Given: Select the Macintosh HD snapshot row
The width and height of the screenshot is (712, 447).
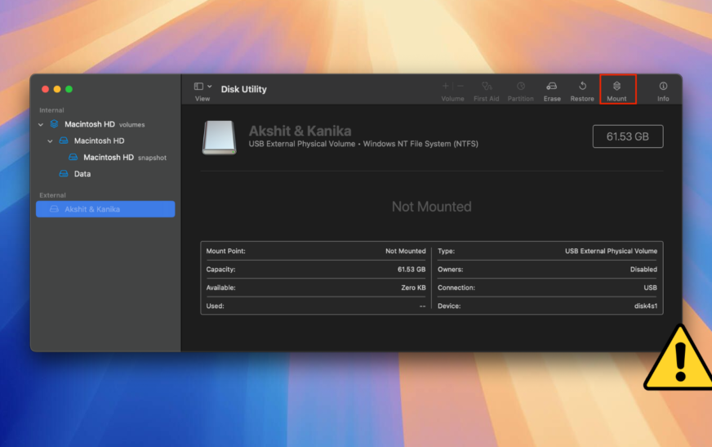Looking at the screenshot, I should [105, 157].
